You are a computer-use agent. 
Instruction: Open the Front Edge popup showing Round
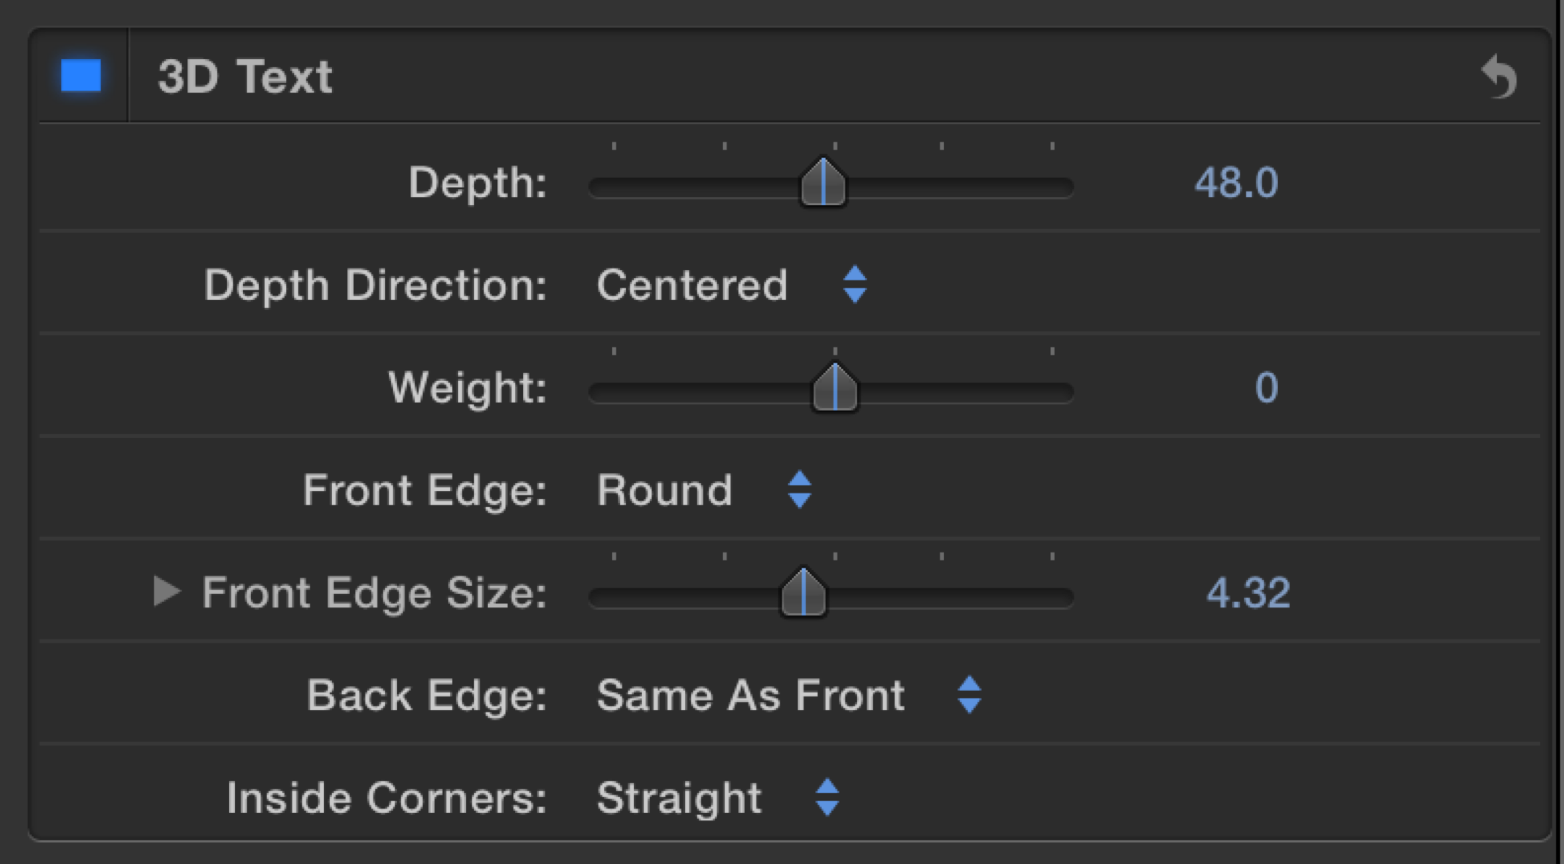click(x=664, y=490)
